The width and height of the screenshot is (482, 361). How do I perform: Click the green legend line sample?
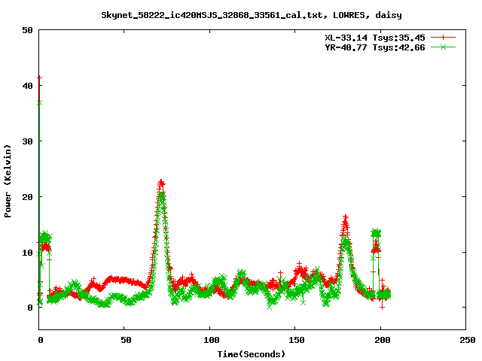[x=443, y=47]
